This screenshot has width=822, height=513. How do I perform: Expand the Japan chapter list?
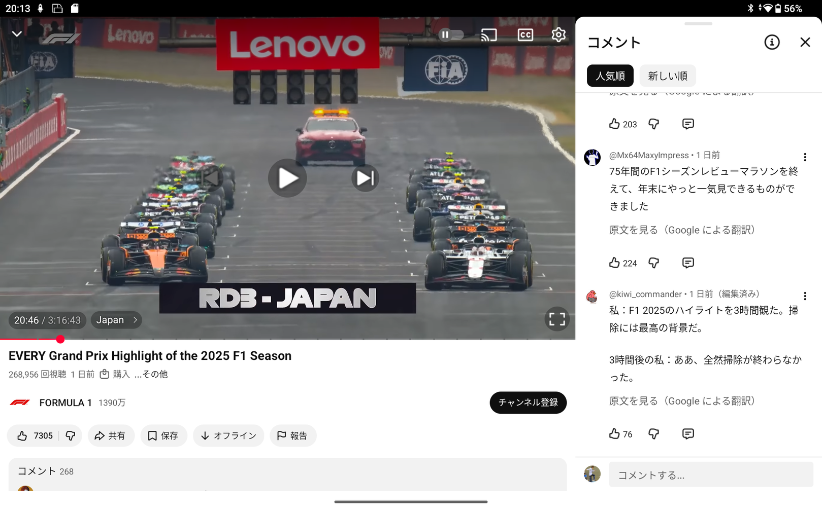click(x=116, y=320)
